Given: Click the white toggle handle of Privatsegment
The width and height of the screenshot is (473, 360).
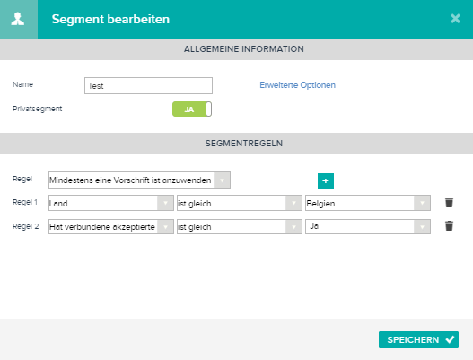Looking at the screenshot, I should (x=208, y=109).
